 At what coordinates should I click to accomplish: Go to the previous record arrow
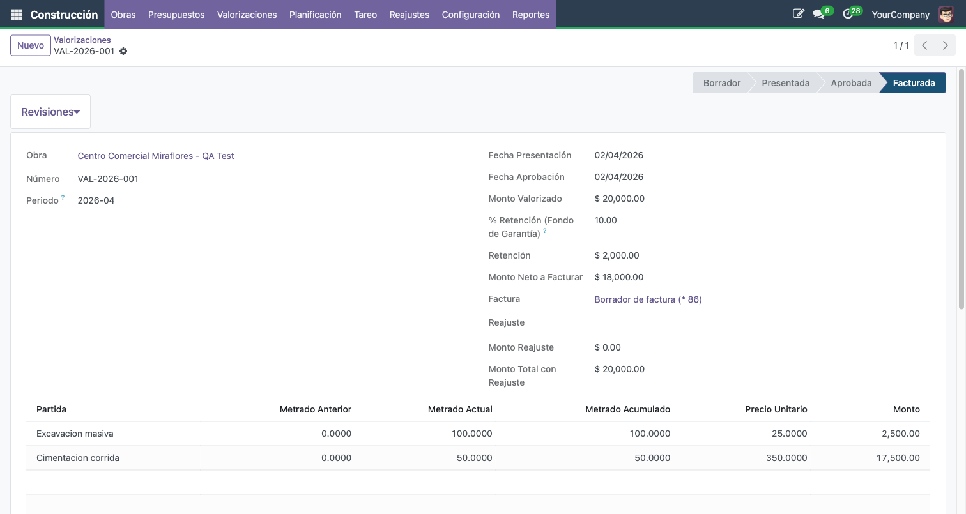click(924, 45)
